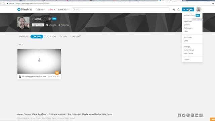Click the Developers footer link

[43, 114]
